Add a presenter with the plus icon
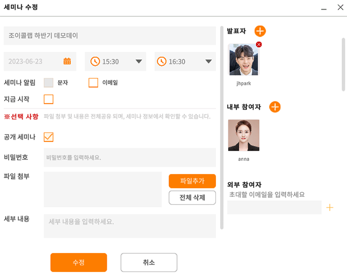347x280 pixels. tap(260, 31)
